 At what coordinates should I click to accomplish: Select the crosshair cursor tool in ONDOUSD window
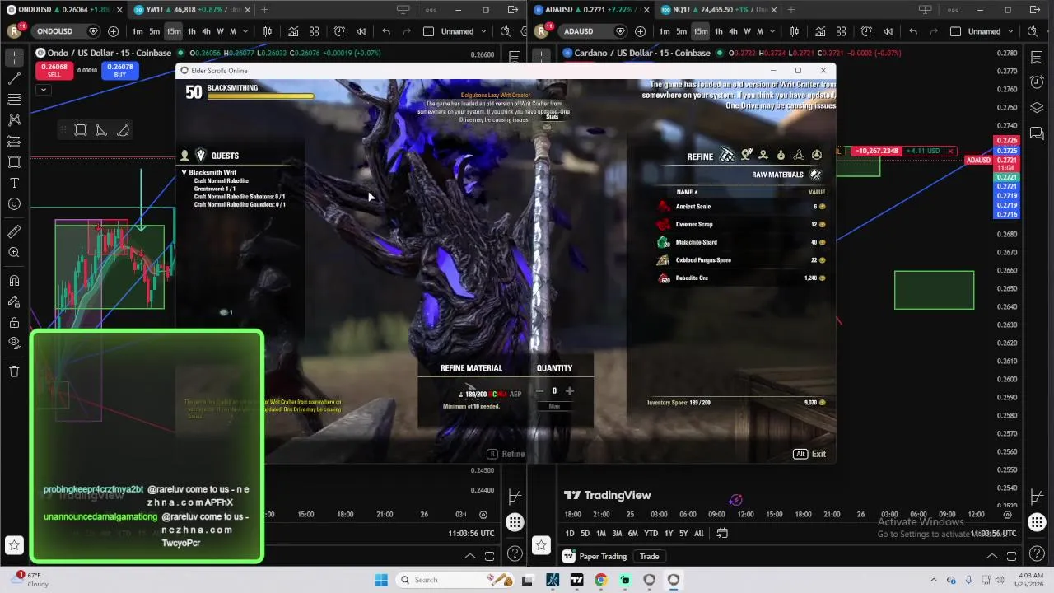point(14,57)
